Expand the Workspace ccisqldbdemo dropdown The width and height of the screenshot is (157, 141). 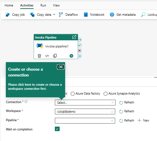tap(85, 112)
